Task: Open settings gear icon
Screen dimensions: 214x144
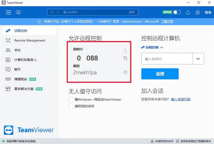Action: (198, 12)
